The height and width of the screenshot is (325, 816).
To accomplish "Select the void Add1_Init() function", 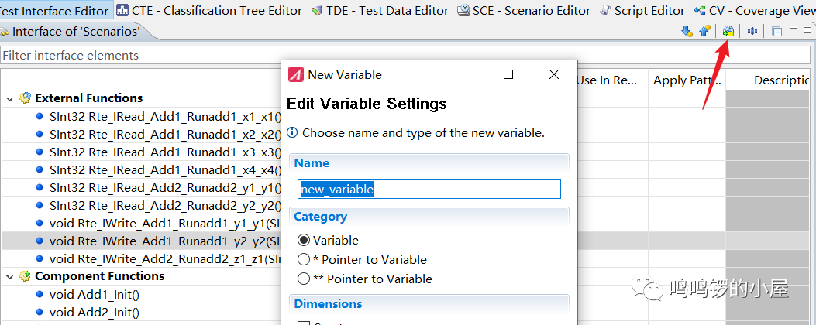I will tap(93, 295).
